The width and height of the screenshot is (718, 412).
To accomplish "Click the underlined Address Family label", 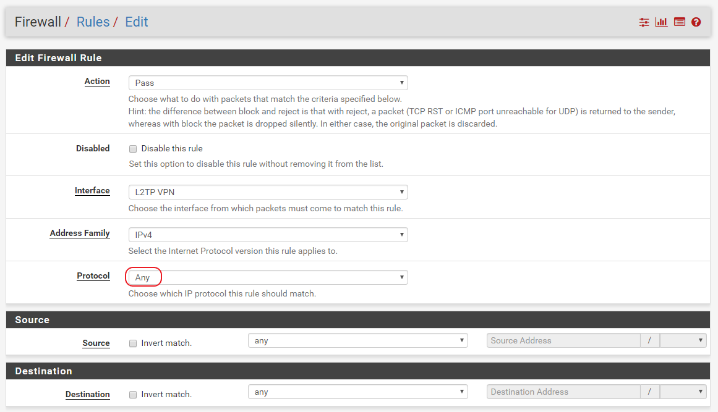I will coord(80,233).
